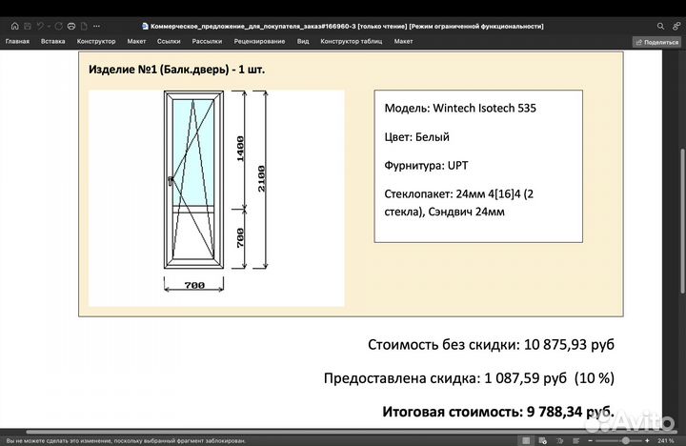The image size is (686, 446).
Task: Click the 241 % zoom level
Action: (665, 440)
